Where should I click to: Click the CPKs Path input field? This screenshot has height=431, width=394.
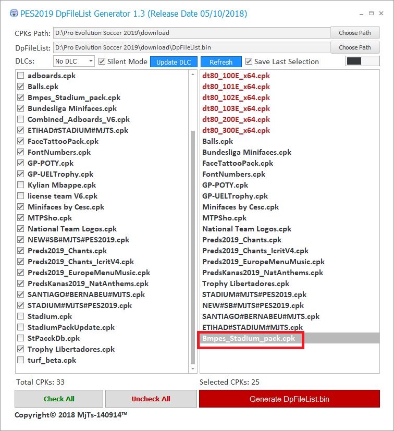(192, 33)
